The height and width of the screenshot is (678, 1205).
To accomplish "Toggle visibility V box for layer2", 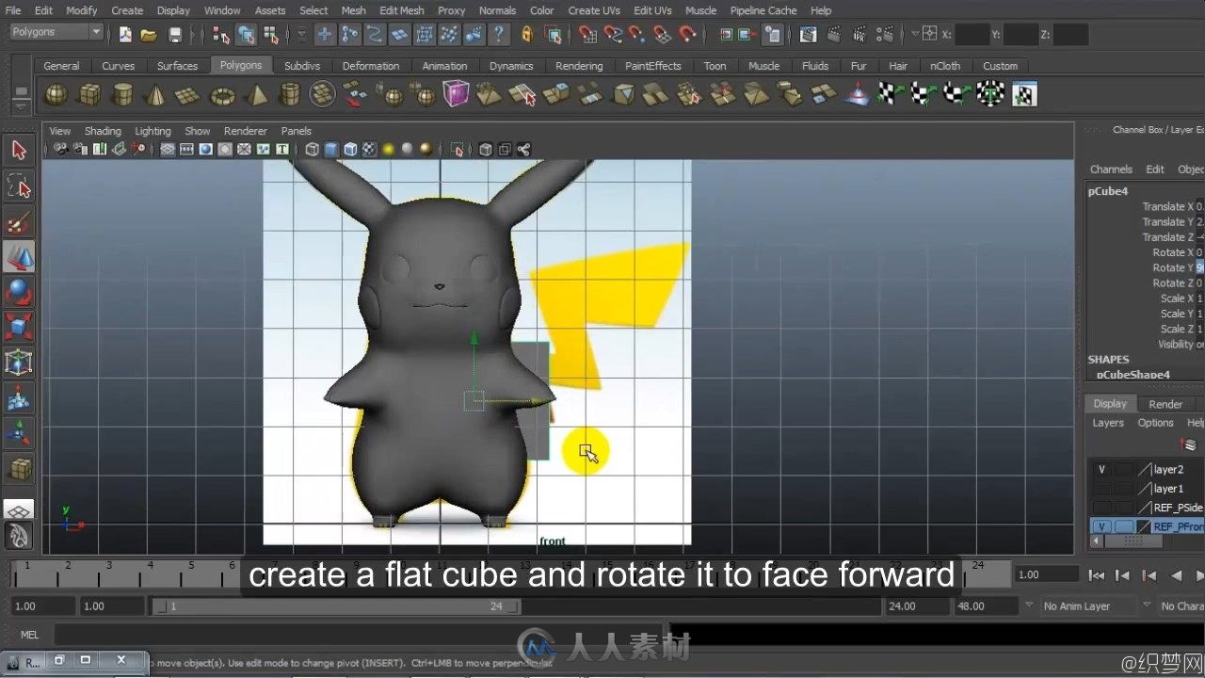I will (x=1101, y=469).
